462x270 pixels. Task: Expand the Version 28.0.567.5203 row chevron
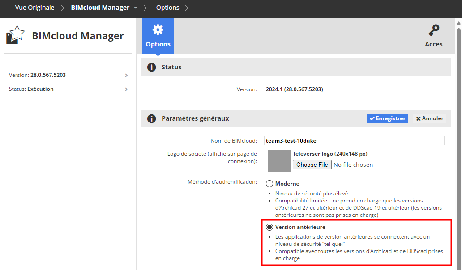126,75
